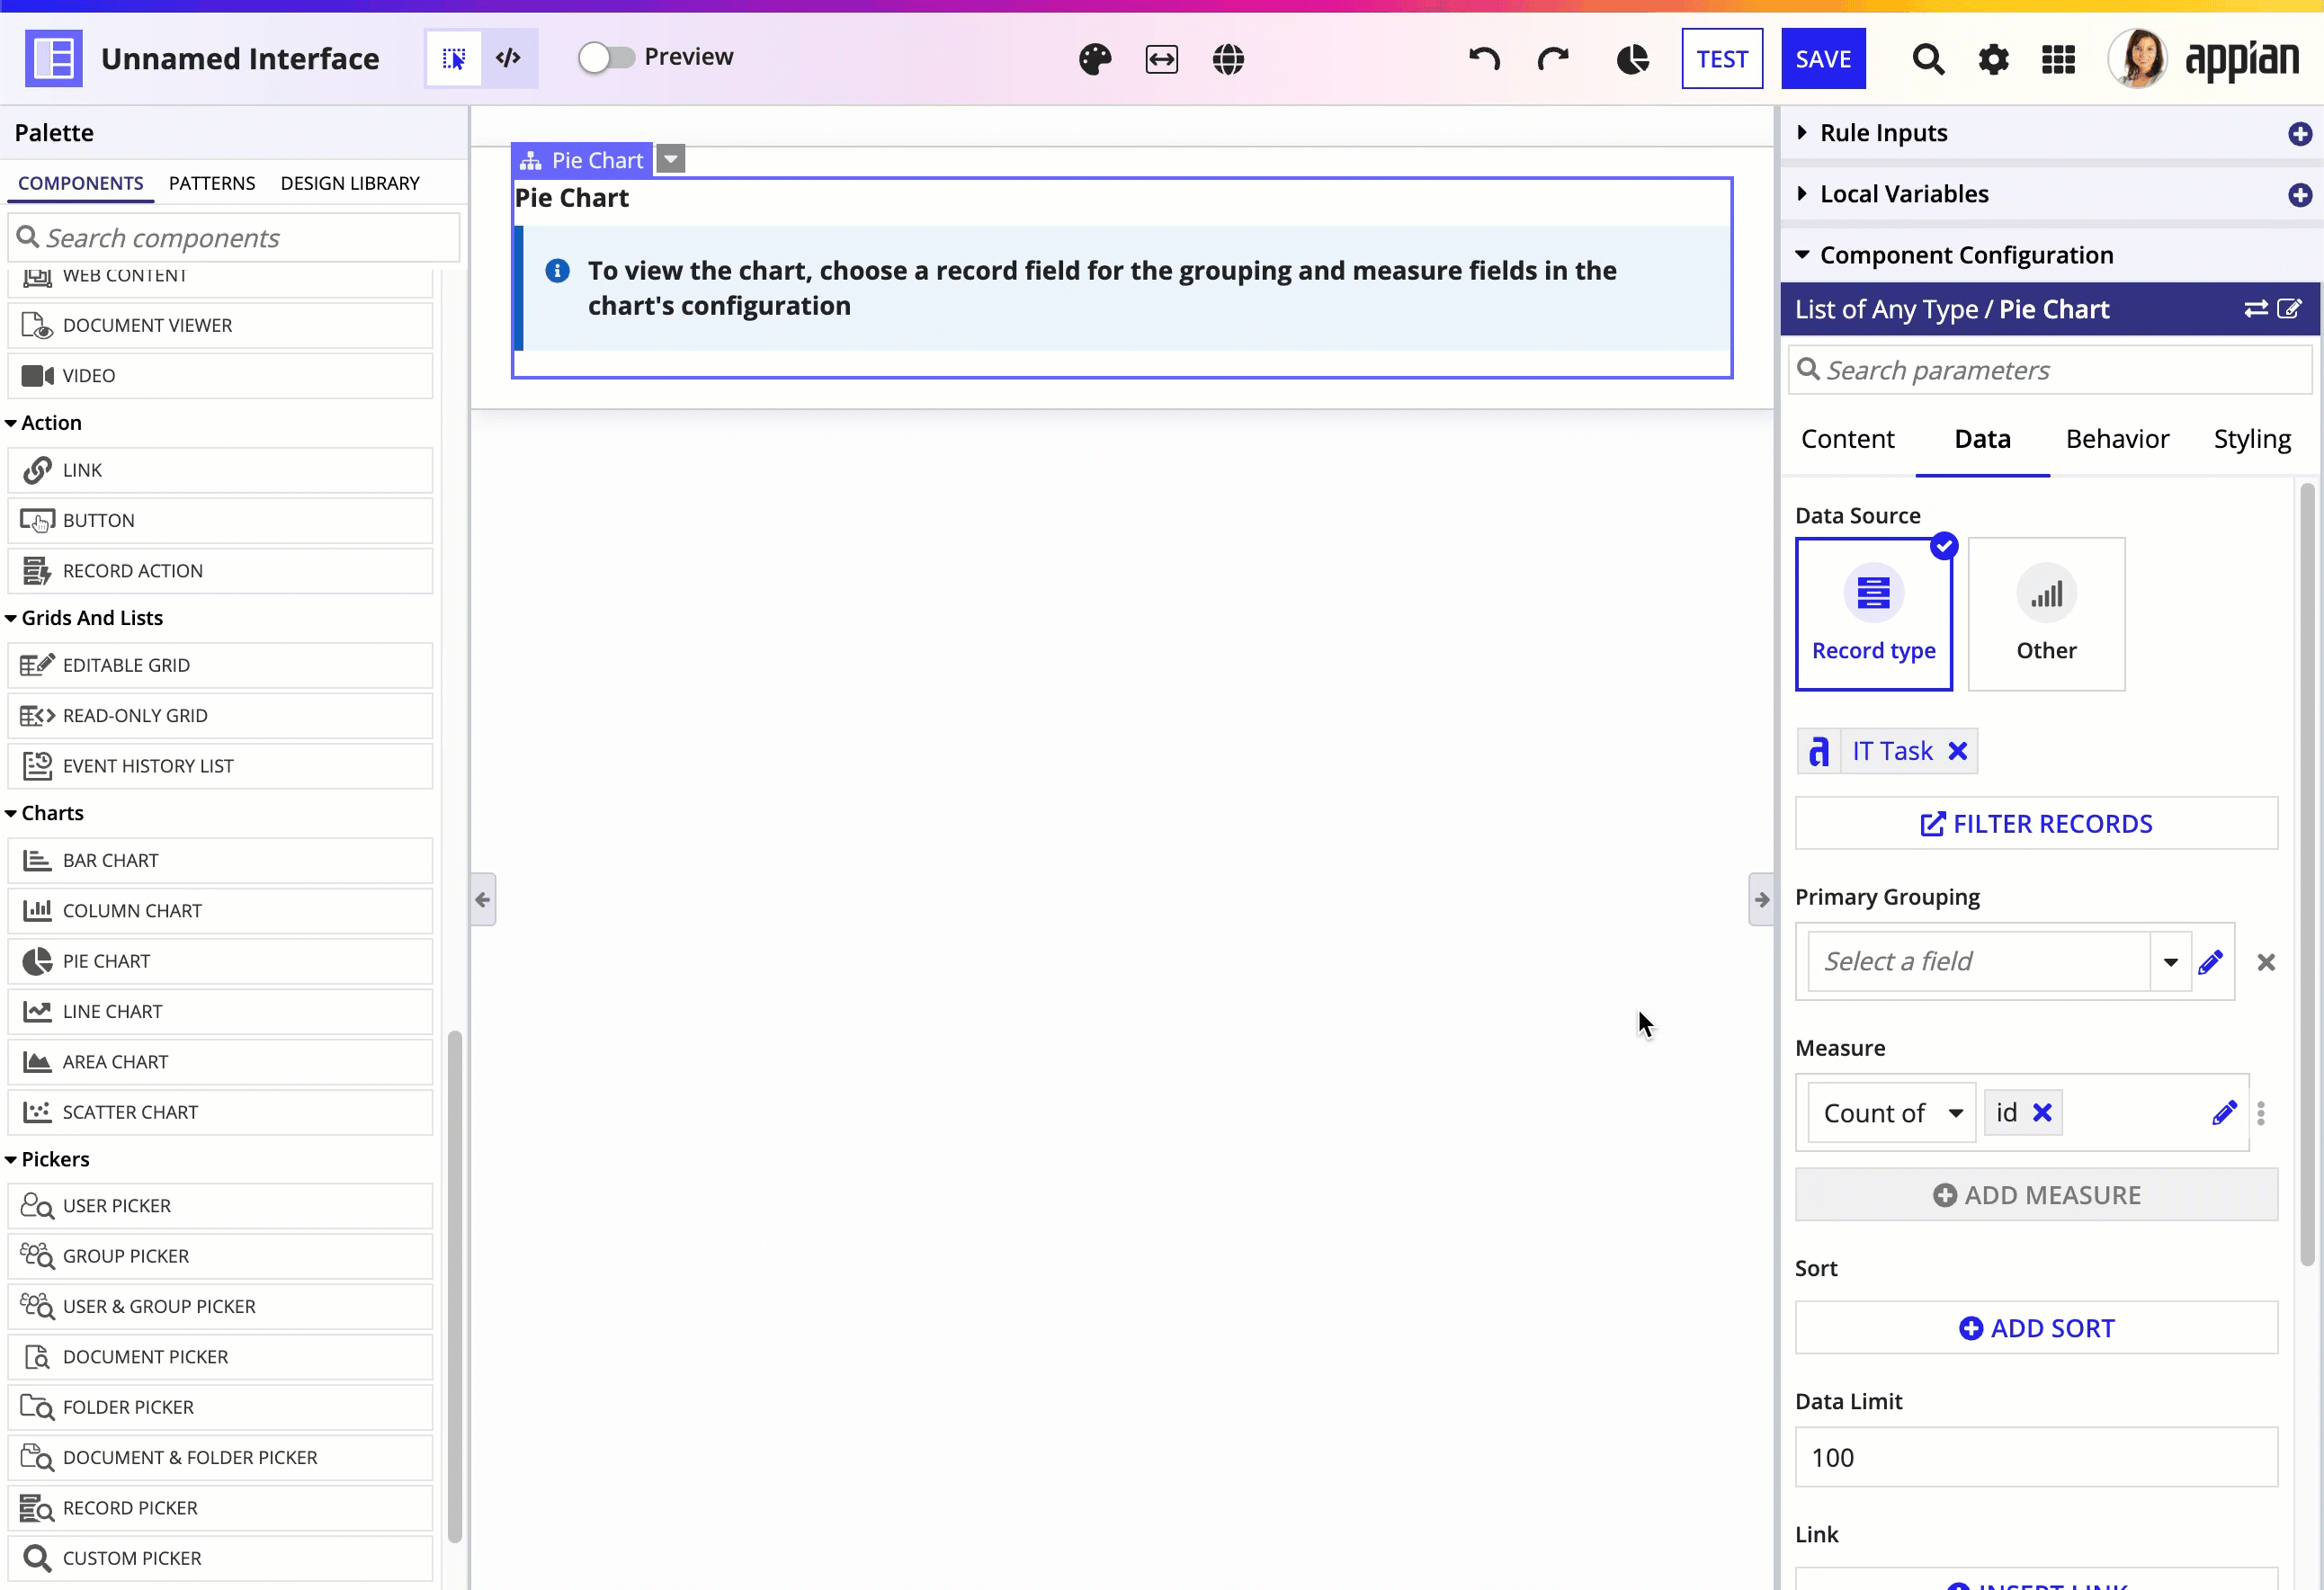Collapse the Component Configuration section
Screen dimensions: 2324x1590
[1802, 255]
